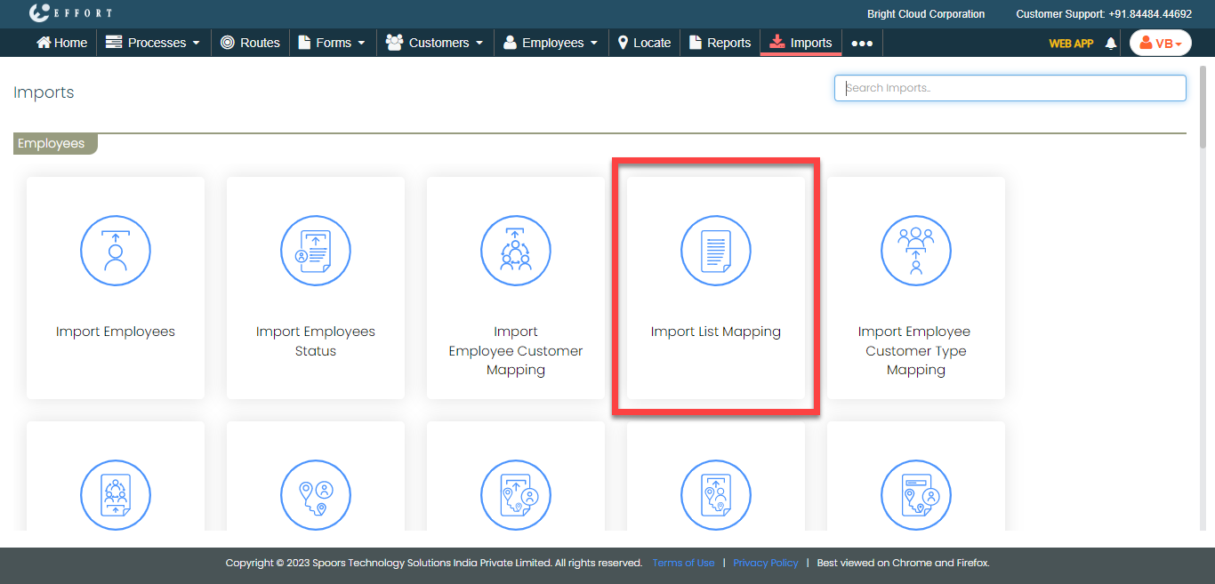1215x584 pixels.
Task: Open the Privacy Policy link
Action: point(765,563)
